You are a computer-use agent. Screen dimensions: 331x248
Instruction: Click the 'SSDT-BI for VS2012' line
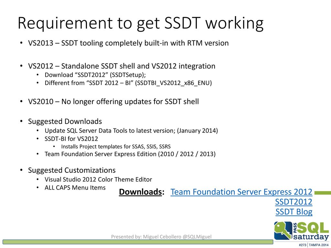point(71,139)
